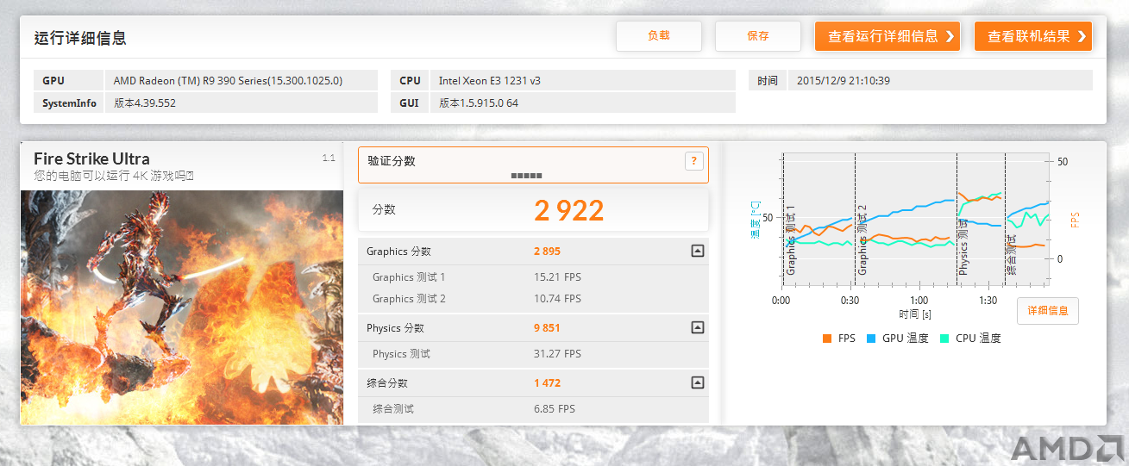Image resolution: width=1129 pixels, height=466 pixels.
Task: Click the orange FPS legend swatch
Action: (x=827, y=339)
